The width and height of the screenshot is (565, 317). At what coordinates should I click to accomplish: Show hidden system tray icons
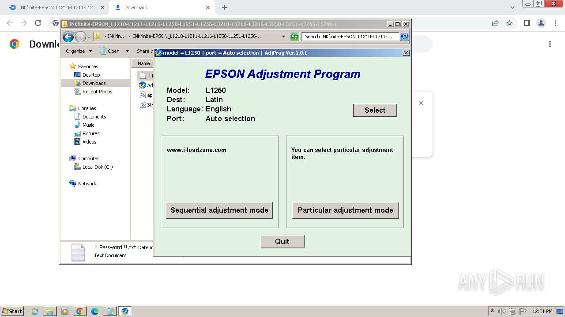click(493, 311)
